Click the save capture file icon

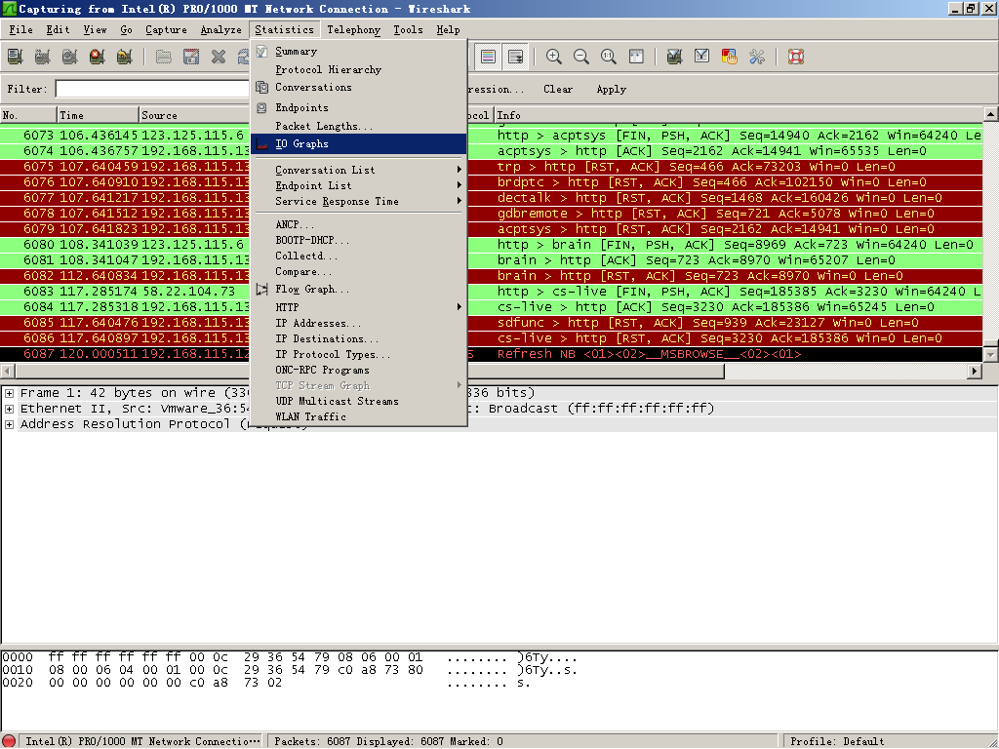(x=191, y=57)
